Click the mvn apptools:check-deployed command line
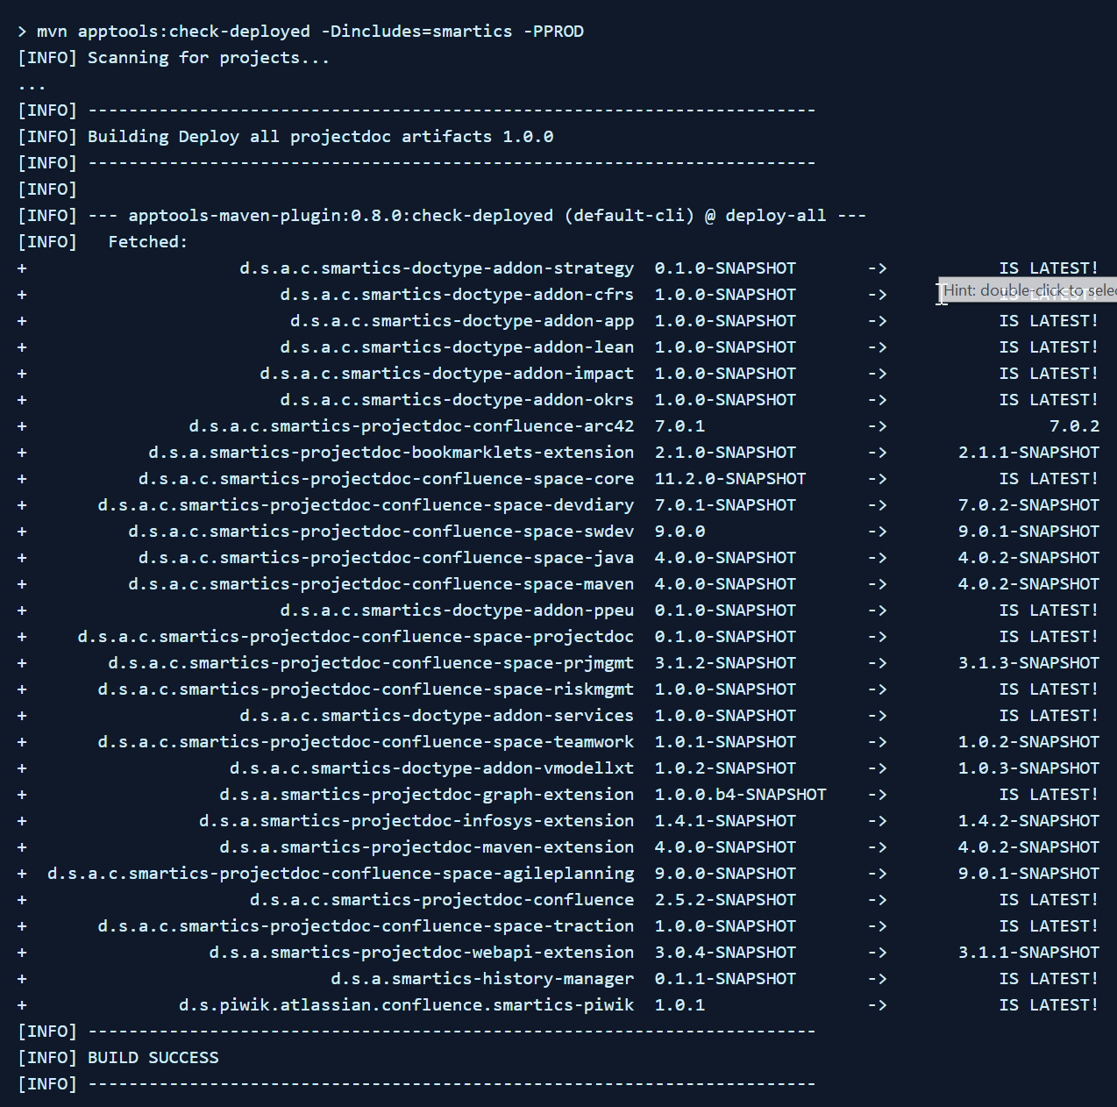 tap(309, 32)
